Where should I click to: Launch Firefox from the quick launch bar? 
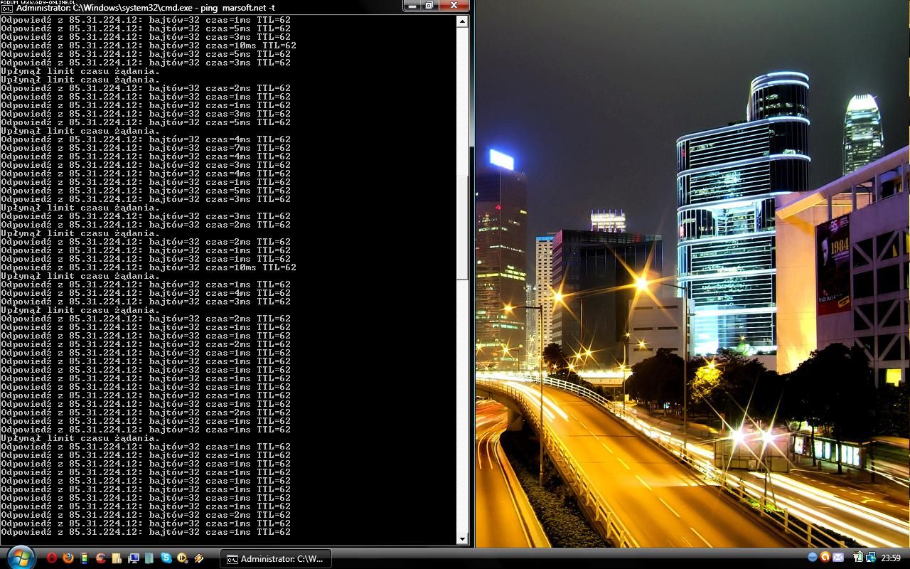click(x=68, y=558)
